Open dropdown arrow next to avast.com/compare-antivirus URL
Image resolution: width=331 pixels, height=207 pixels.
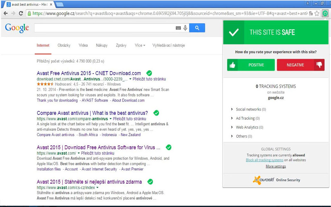[110, 119]
